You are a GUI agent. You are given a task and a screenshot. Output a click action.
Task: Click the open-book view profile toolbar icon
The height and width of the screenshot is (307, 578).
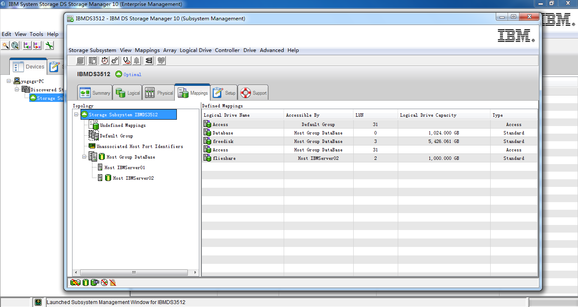[x=92, y=60]
